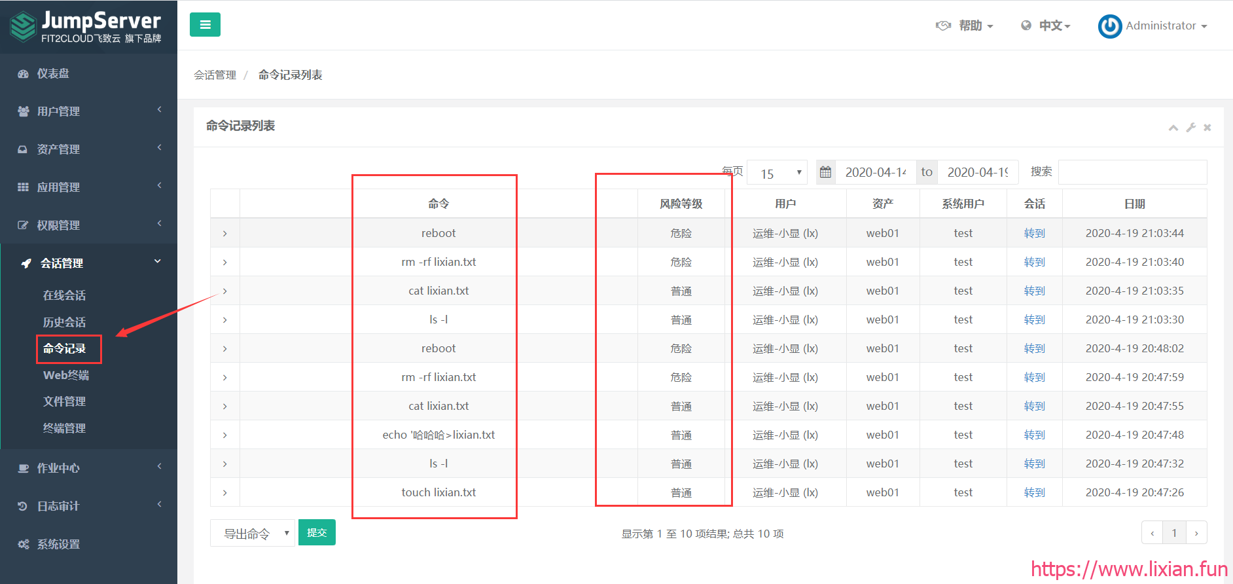The height and width of the screenshot is (584, 1233).
Task: Click the JumpServer logo
Action: click(x=86, y=27)
